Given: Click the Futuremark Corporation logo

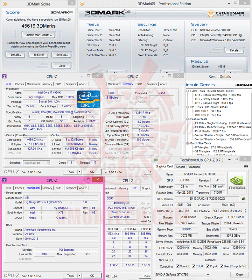Looking at the screenshot, I should click(226, 13).
